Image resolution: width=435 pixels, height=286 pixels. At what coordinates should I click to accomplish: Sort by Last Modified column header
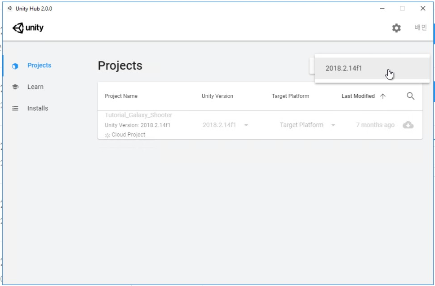(358, 96)
